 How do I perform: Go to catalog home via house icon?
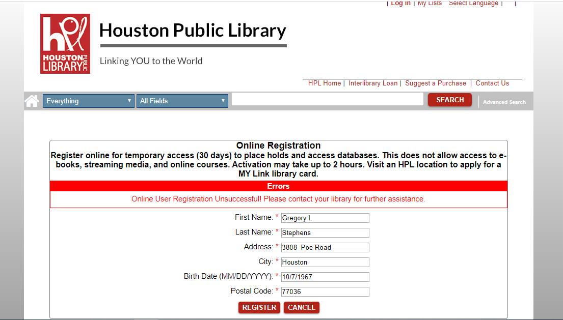[32, 101]
